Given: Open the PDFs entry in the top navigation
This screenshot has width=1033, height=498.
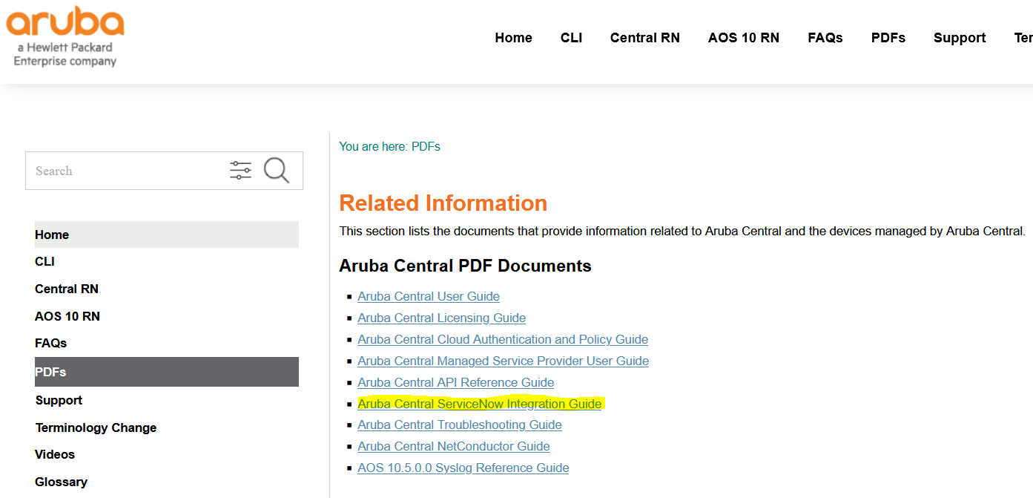Looking at the screenshot, I should pos(888,37).
